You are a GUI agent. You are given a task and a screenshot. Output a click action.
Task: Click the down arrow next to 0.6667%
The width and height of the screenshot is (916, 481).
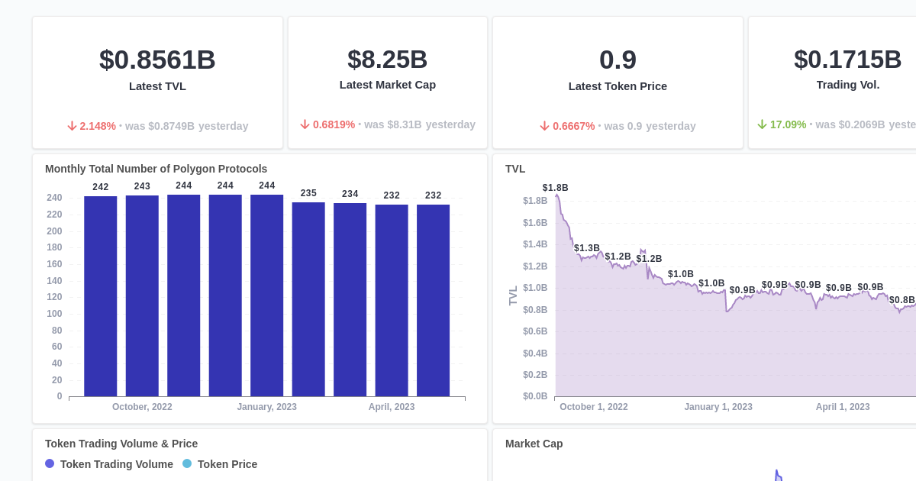point(543,126)
